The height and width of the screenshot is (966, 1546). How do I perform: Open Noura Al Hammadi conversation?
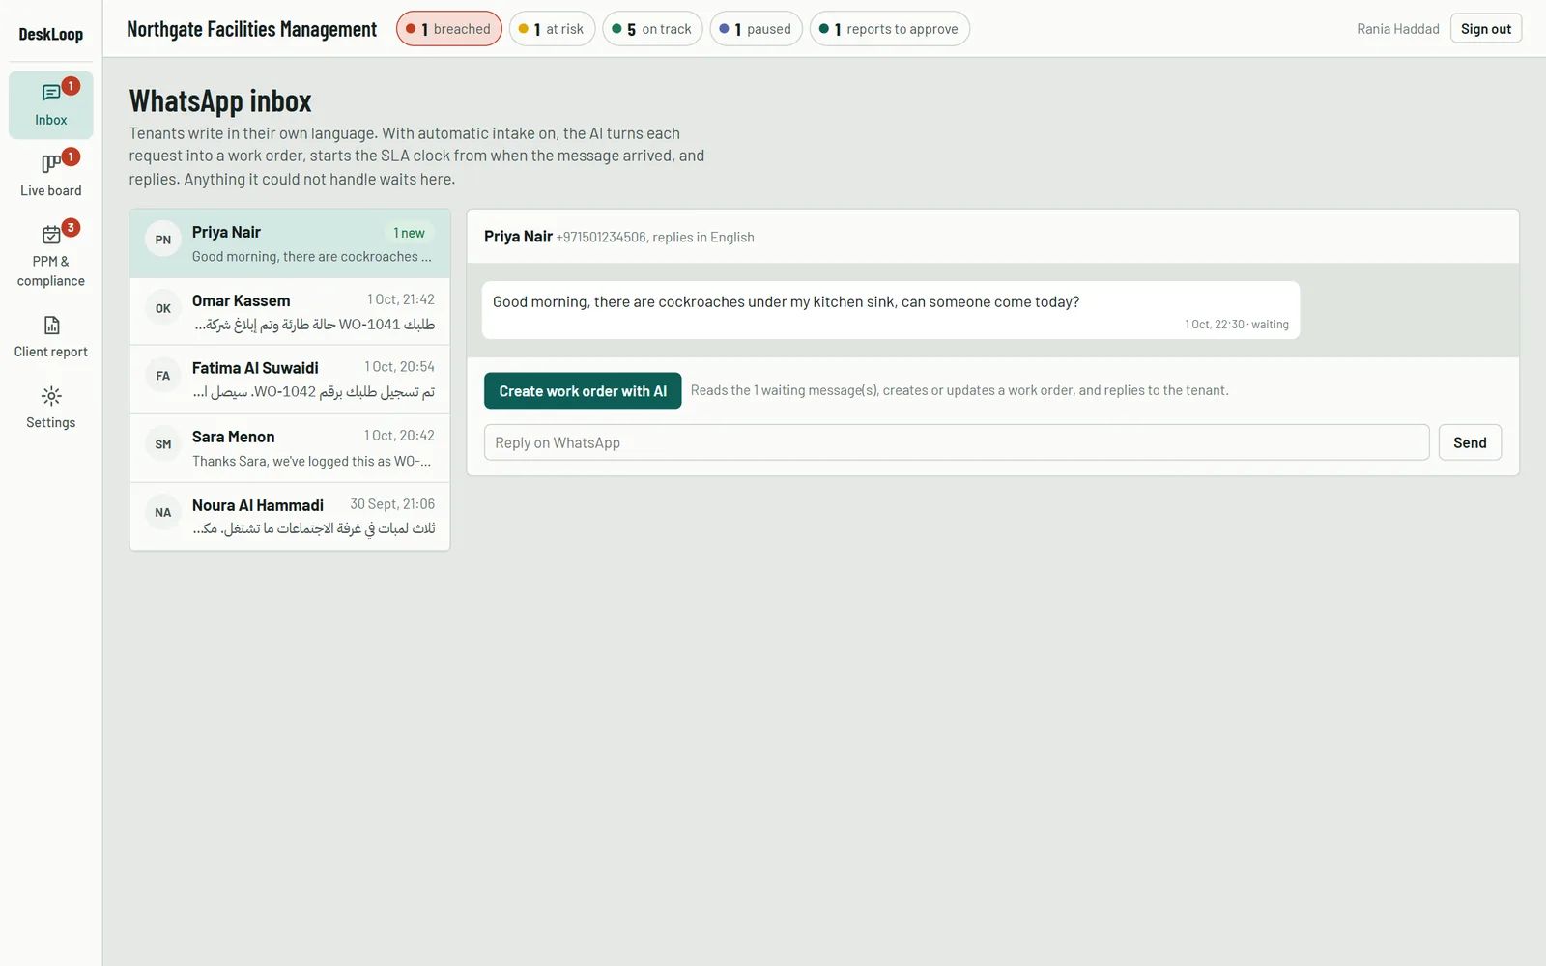click(290, 517)
